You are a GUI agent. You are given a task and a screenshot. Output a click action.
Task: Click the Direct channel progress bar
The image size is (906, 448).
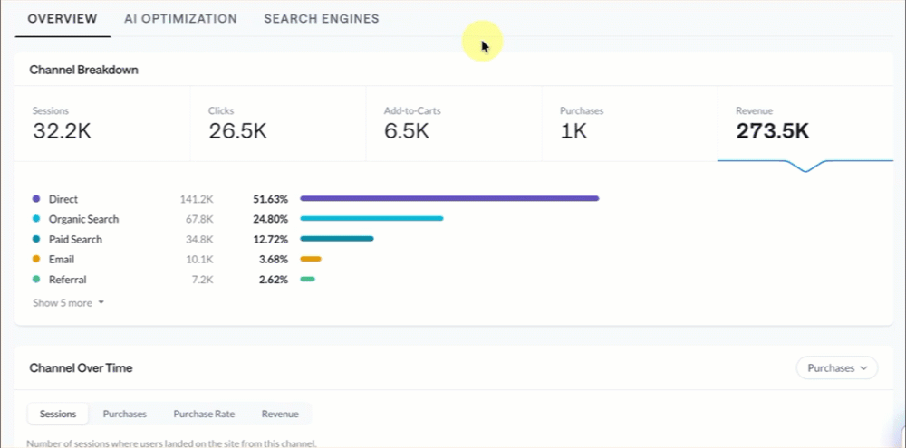(449, 198)
